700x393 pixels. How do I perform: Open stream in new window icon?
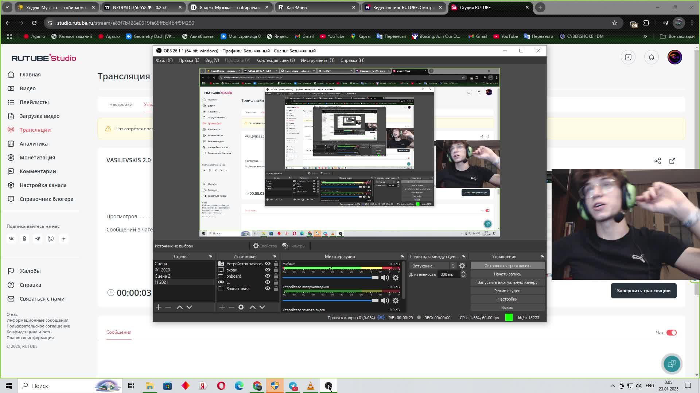[x=672, y=161]
